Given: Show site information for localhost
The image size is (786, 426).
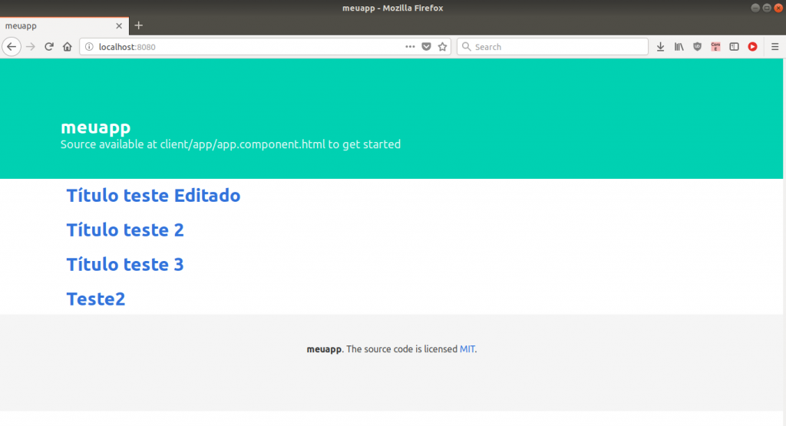Looking at the screenshot, I should (x=88, y=47).
